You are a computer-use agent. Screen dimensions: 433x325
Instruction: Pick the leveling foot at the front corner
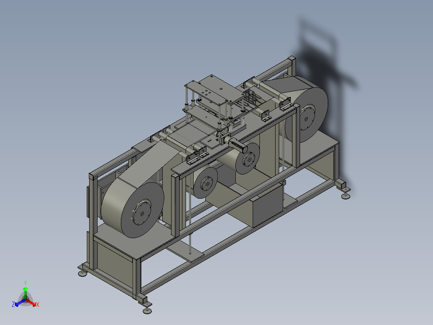point(147,311)
